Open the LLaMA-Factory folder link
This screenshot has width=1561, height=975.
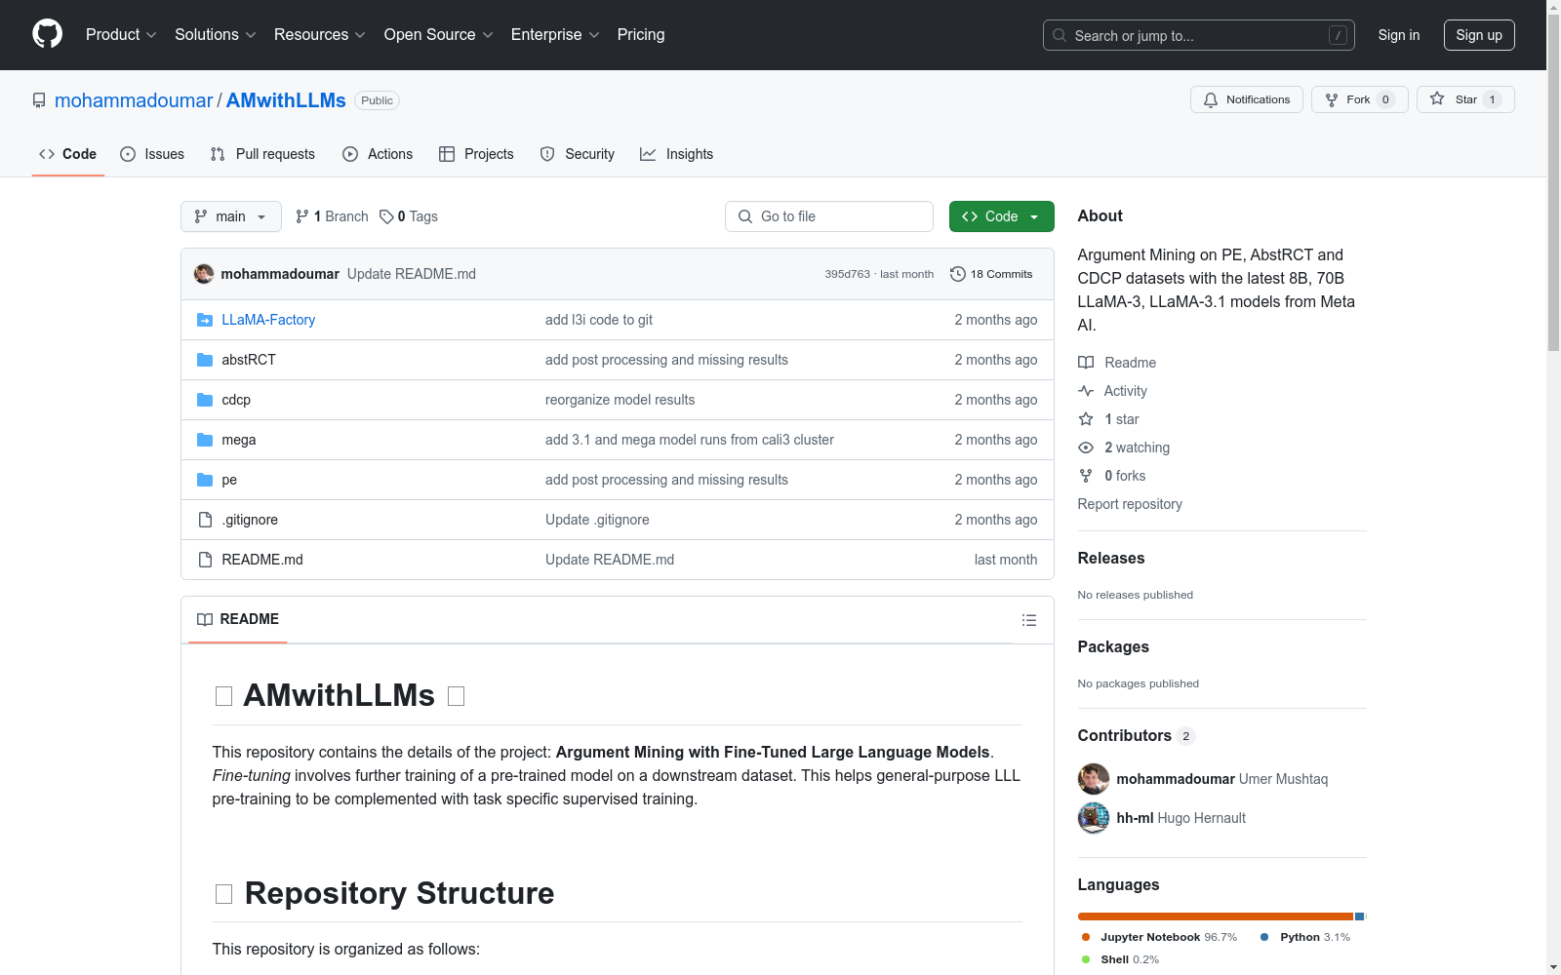point(268,320)
